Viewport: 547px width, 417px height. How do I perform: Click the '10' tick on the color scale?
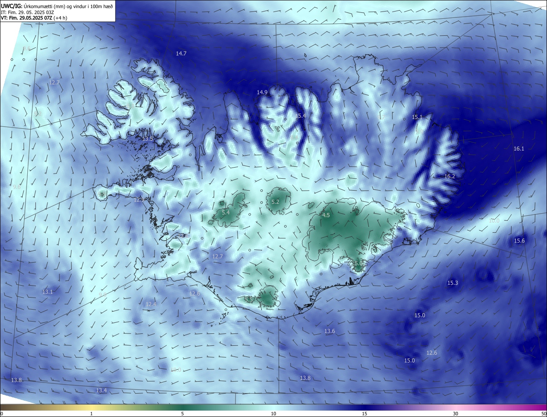273,414
